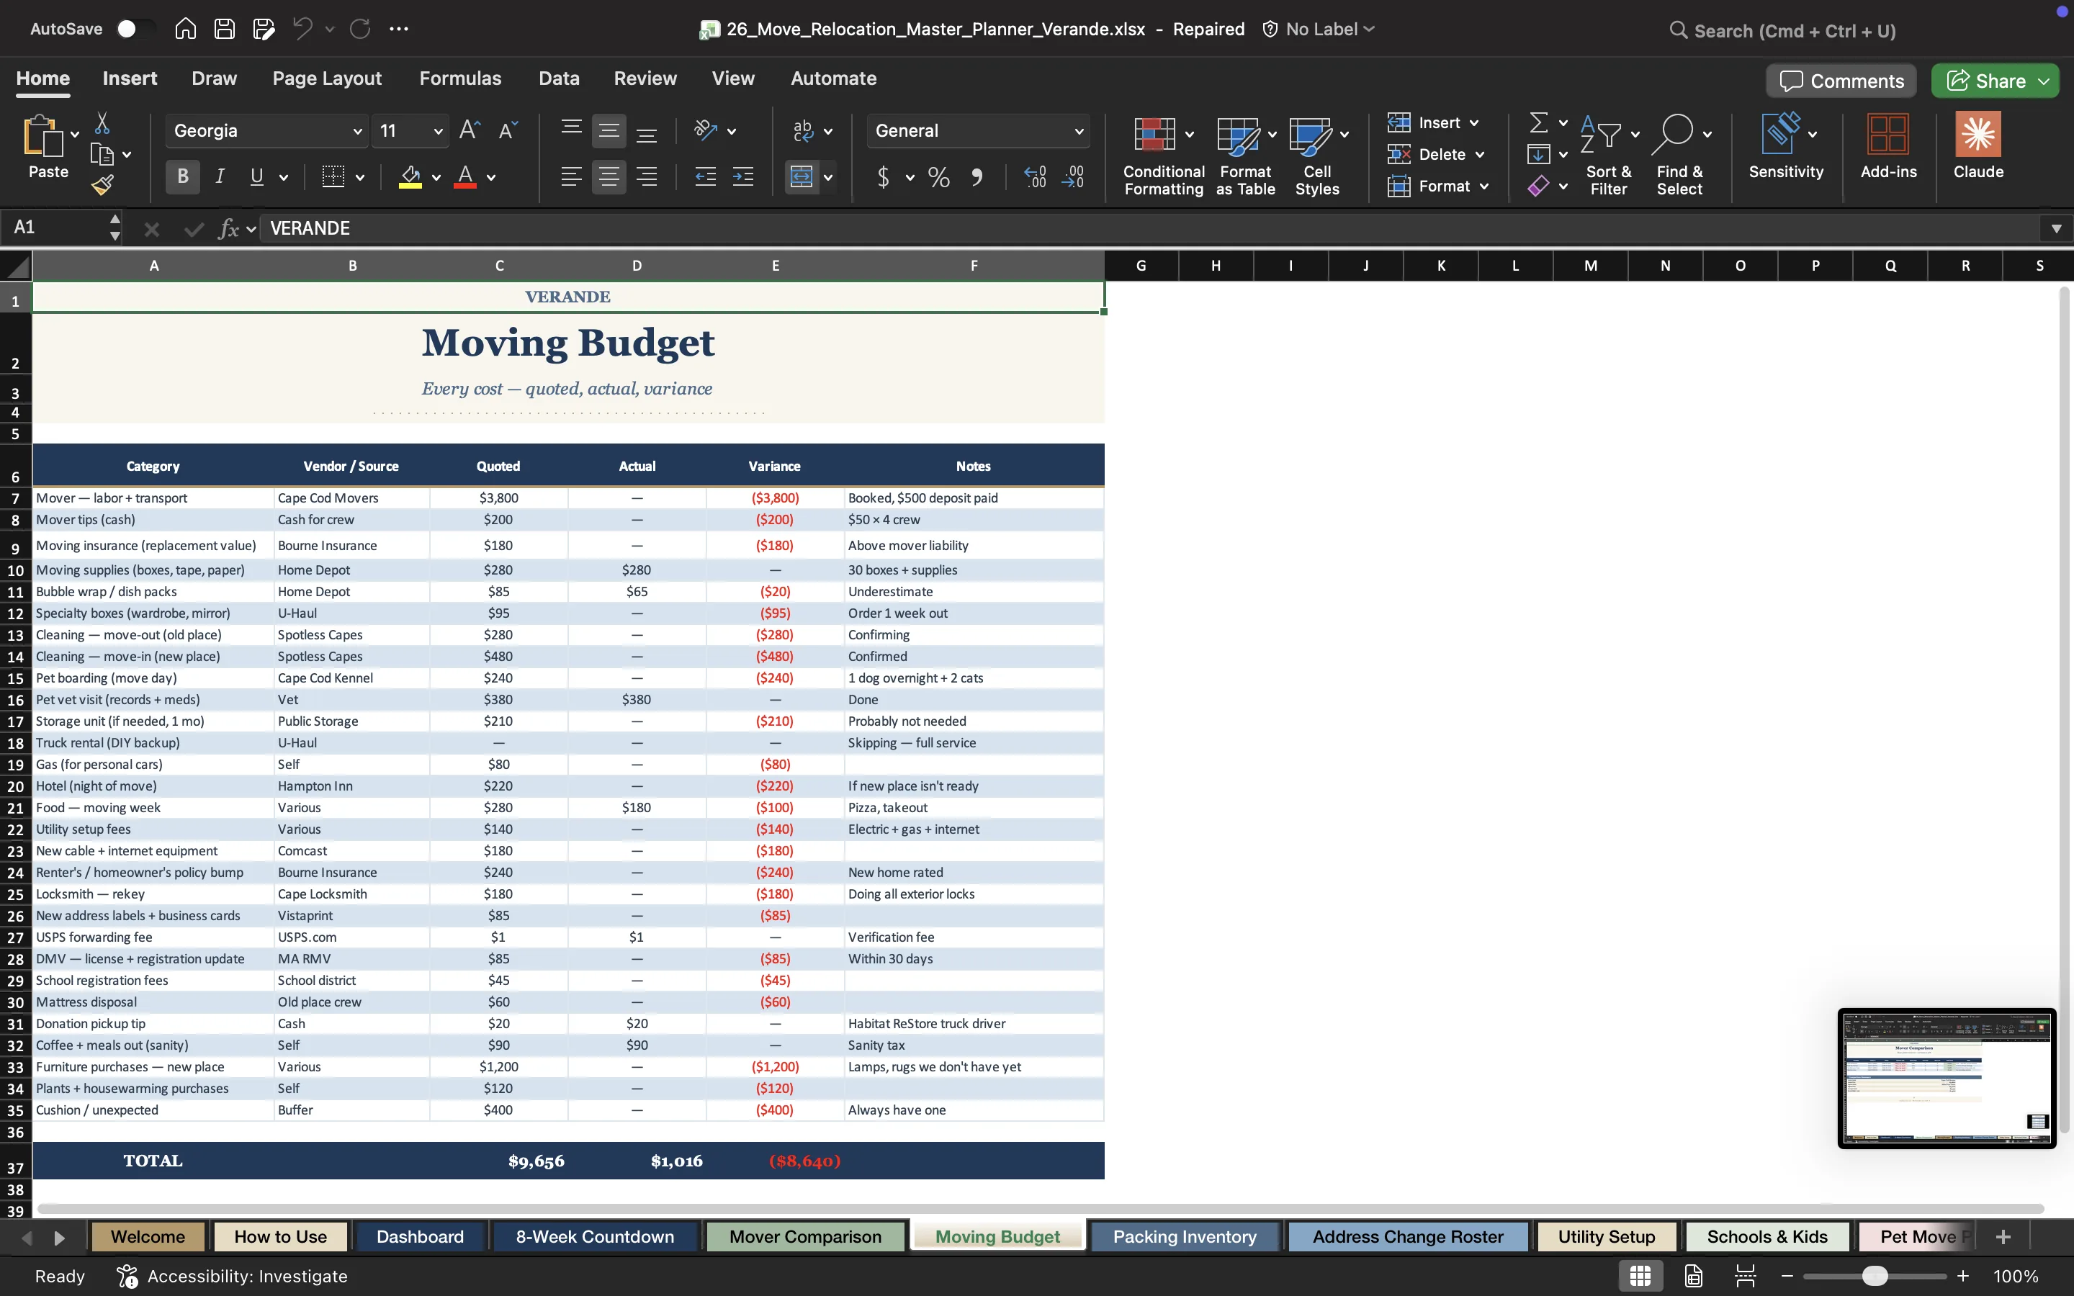Toggle Underline formatting
The height and width of the screenshot is (1296, 2074).
(x=256, y=177)
